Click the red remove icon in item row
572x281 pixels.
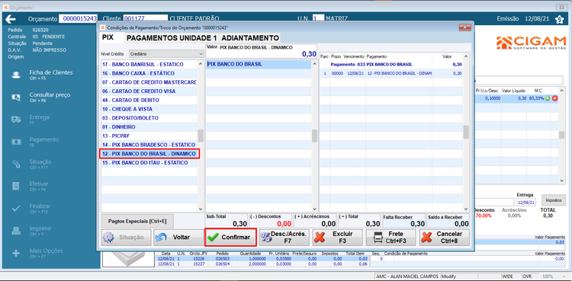(x=555, y=98)
